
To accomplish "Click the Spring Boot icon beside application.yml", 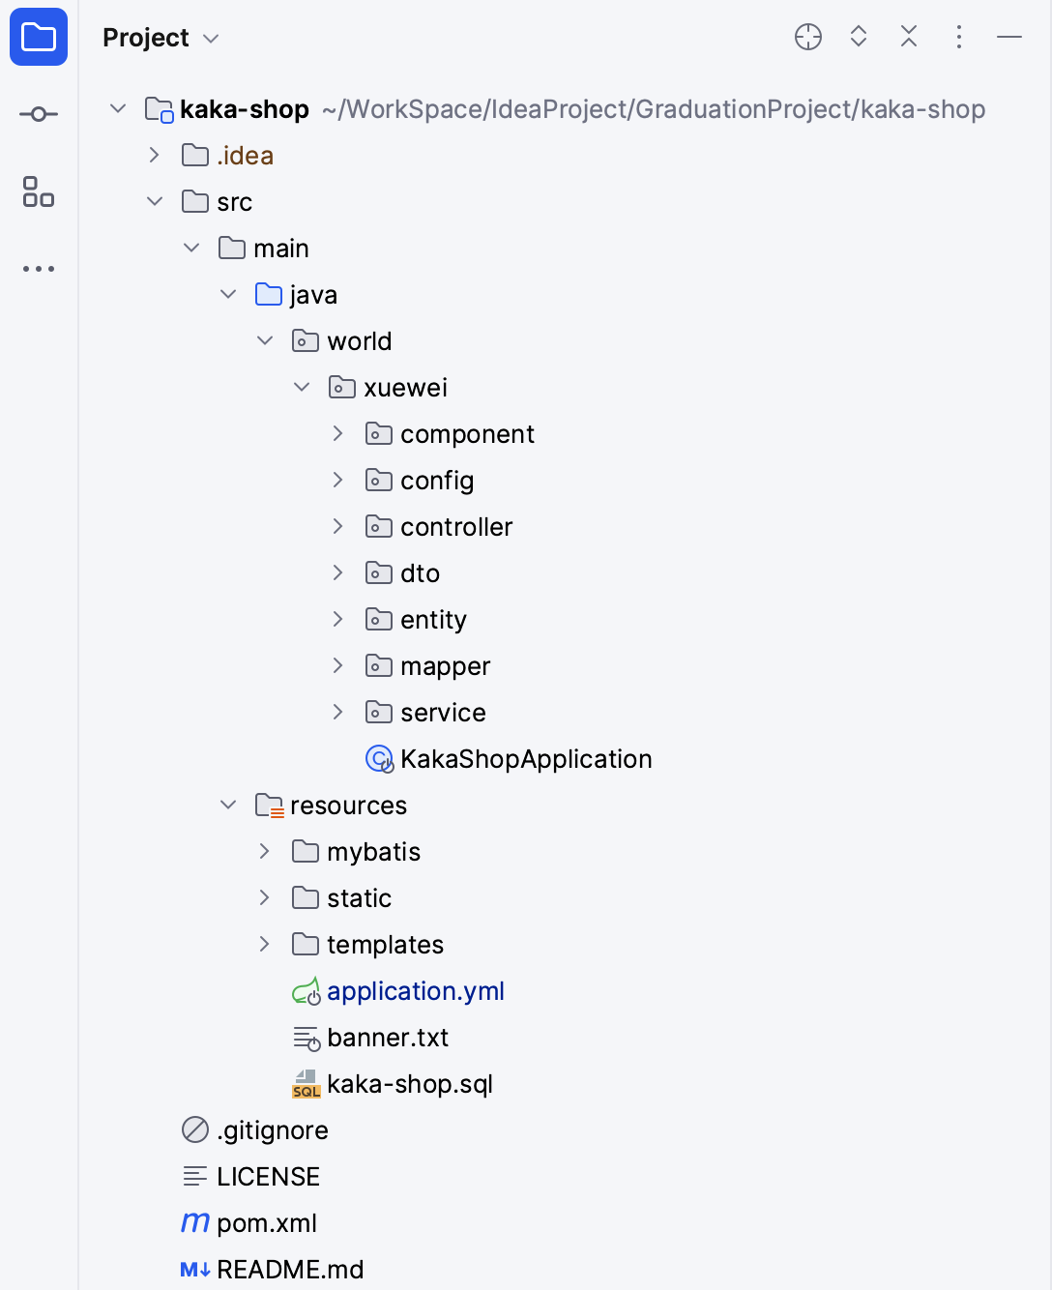I will [307, 991].
